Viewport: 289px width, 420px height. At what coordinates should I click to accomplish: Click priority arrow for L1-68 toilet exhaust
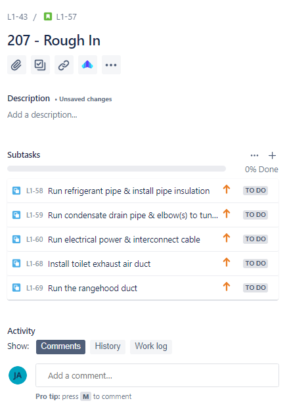point(227,262)
